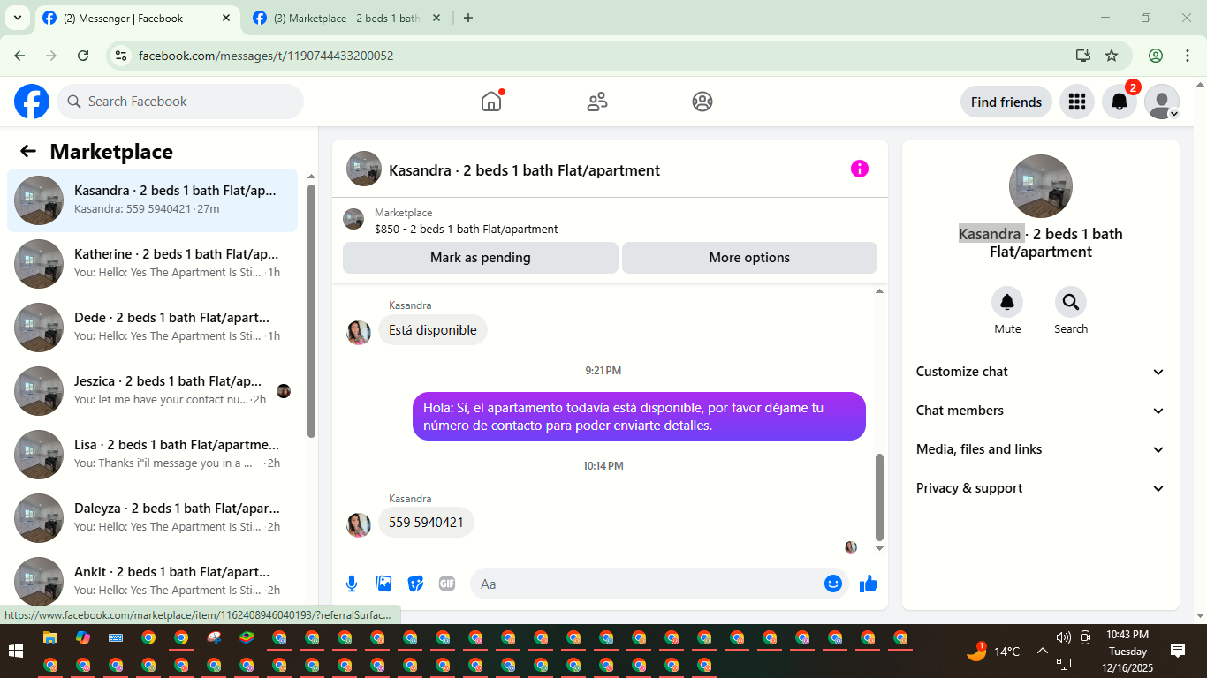Open the Facebook Menu grid icon

(x=1076, y=102)
